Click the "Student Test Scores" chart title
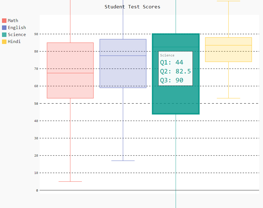The image size is (263, 208). (x=132, y=7)
